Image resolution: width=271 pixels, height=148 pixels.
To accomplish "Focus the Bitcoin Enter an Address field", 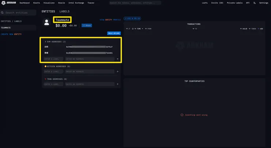I will (90, 71).
